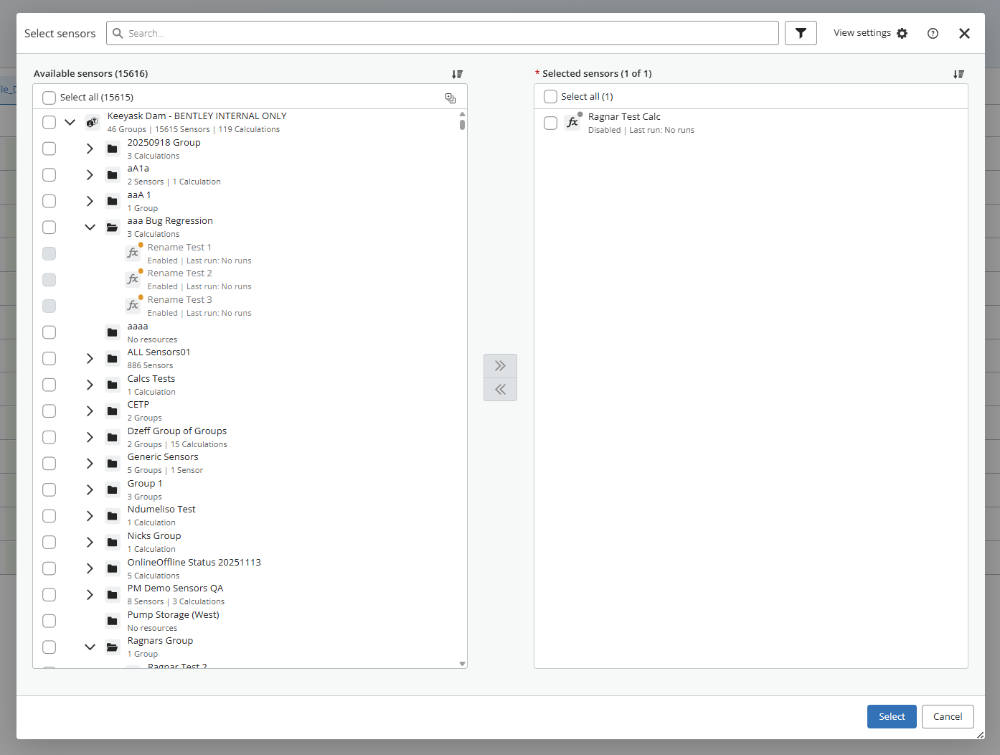The image size is (1000, 755).
Task: Collapse the aaa Bug Regression group
Action: point(90,228)
